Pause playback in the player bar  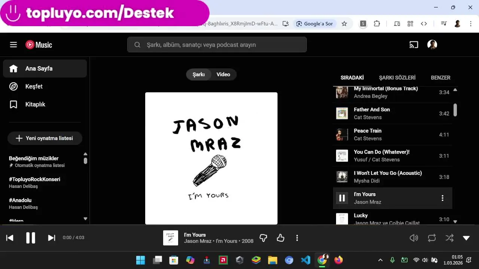[31, 238]
